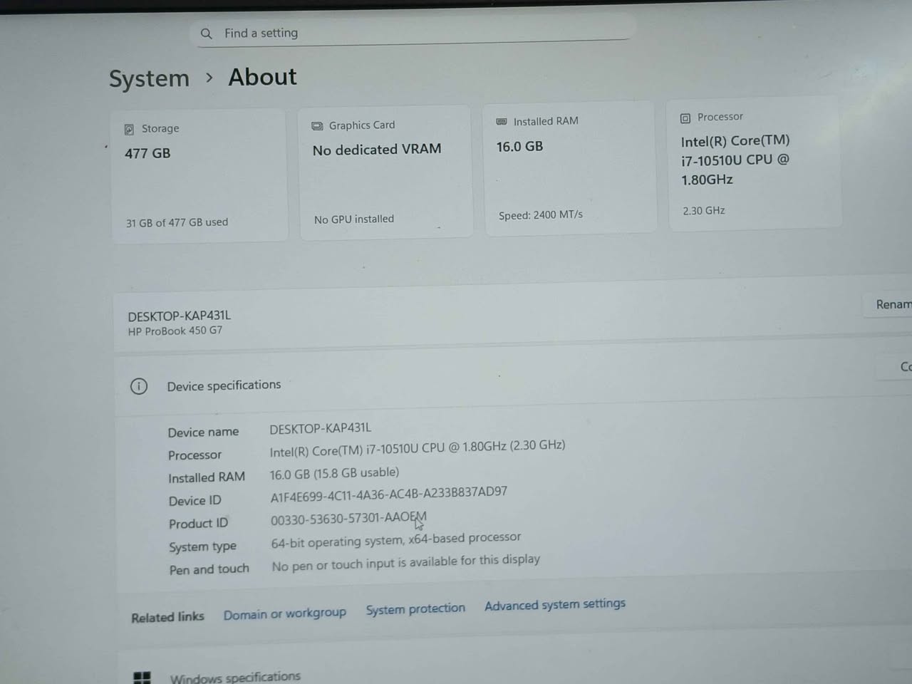
Task: Click the Installed RAM chip icon
Action: coord(502,122)
